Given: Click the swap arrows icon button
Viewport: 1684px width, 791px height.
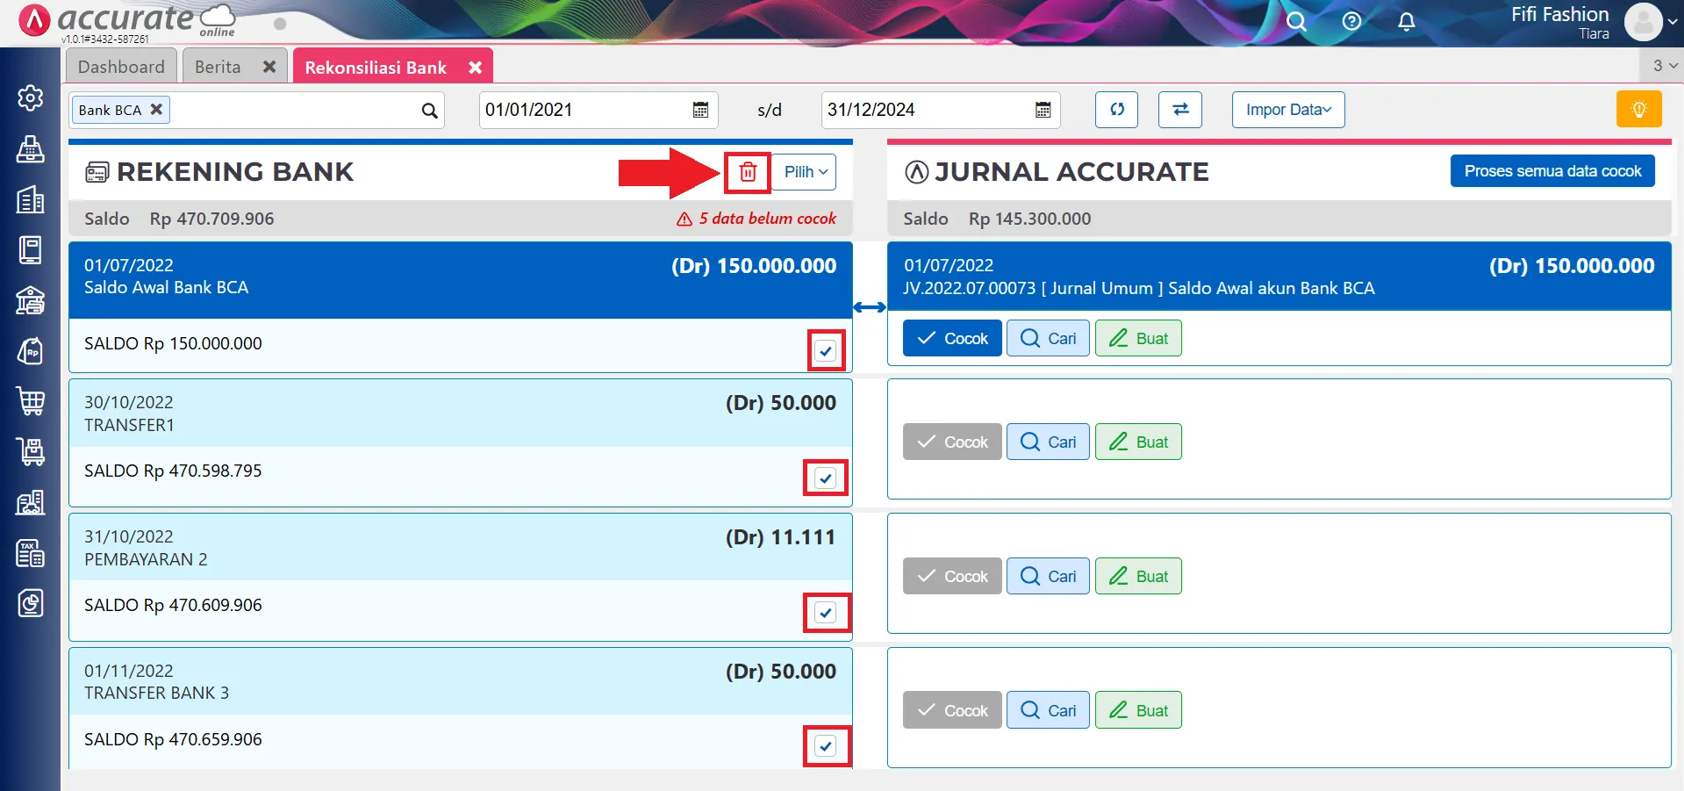Looking at the screenshot, I should click(x=1179, y=110).
